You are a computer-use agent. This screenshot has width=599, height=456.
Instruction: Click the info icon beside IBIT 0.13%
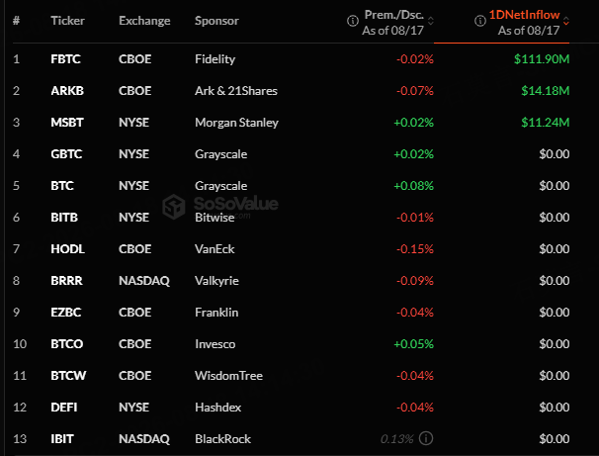pyautogui.click(x=426, y=438)
